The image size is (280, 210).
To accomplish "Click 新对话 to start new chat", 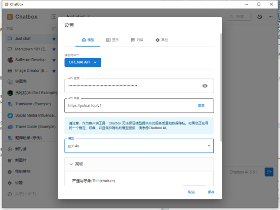I will [x=21, y=149].
